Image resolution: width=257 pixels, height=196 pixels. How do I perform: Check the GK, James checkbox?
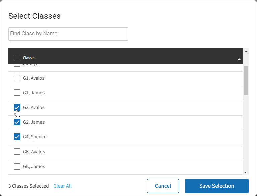17,167
